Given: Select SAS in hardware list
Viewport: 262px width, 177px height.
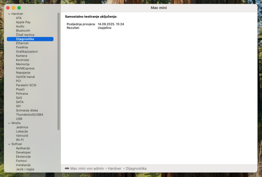Looking at the screenshot, I should (x=19, y=98).
